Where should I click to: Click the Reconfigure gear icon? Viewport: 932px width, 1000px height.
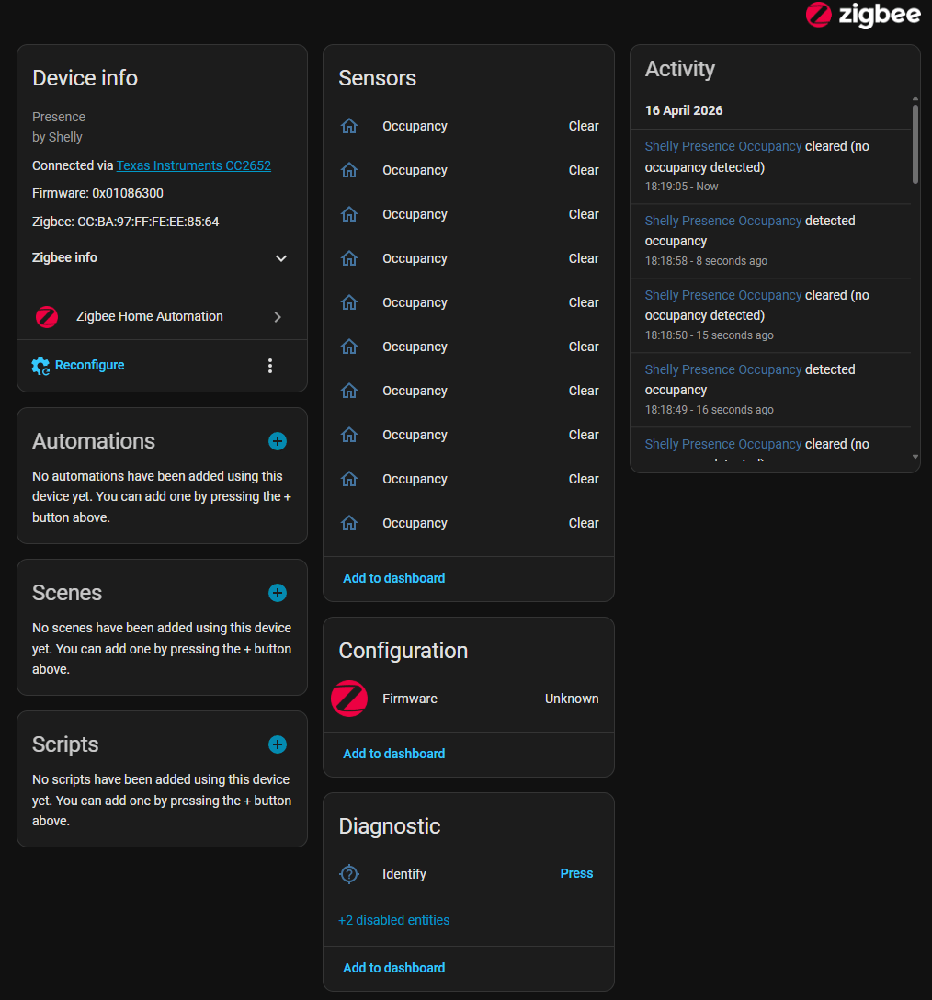coord(40,366)
